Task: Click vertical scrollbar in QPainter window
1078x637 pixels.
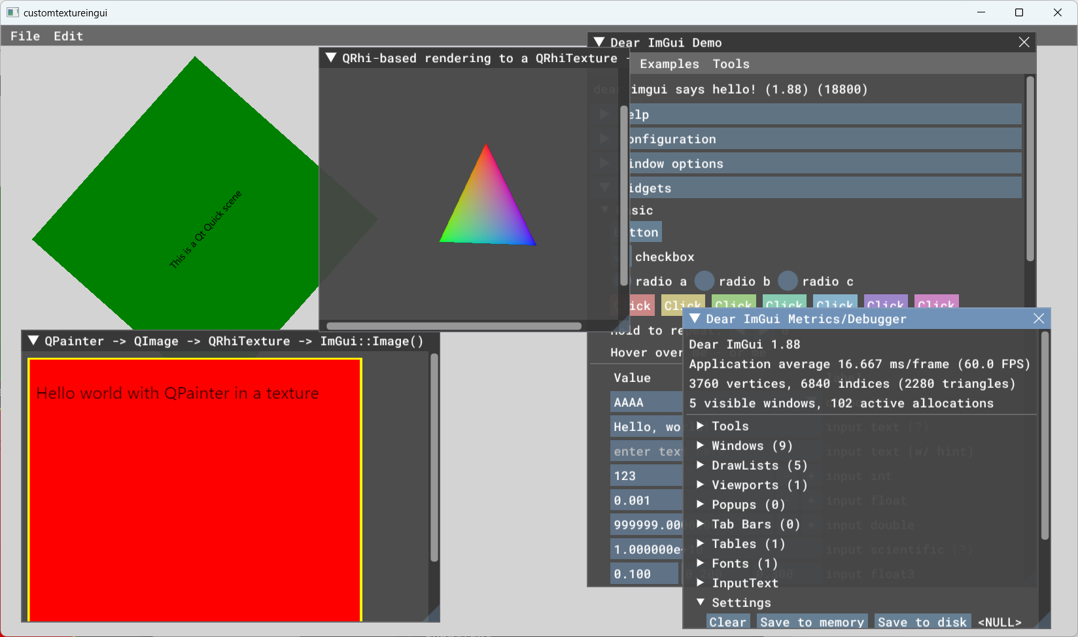Action: pyautogui.click(x=434, y=457)
